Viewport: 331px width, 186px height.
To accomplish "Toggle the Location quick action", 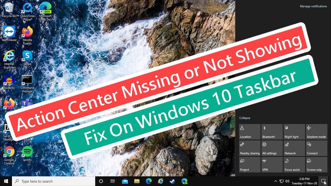I will pos(250,132).
